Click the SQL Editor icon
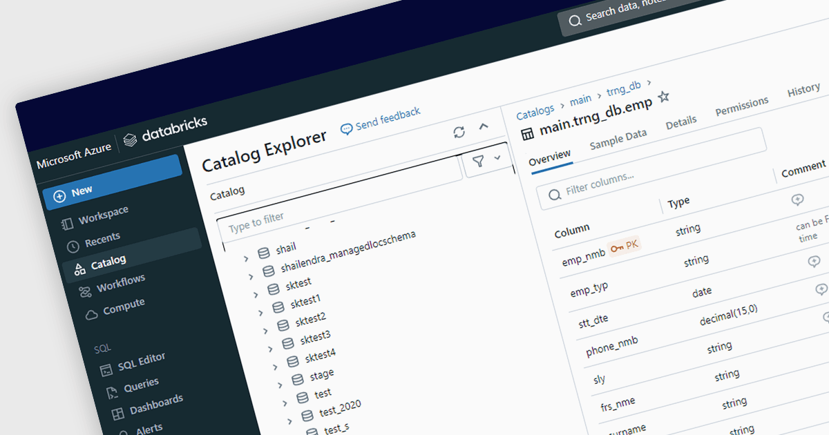 click(x=106, y=370)
